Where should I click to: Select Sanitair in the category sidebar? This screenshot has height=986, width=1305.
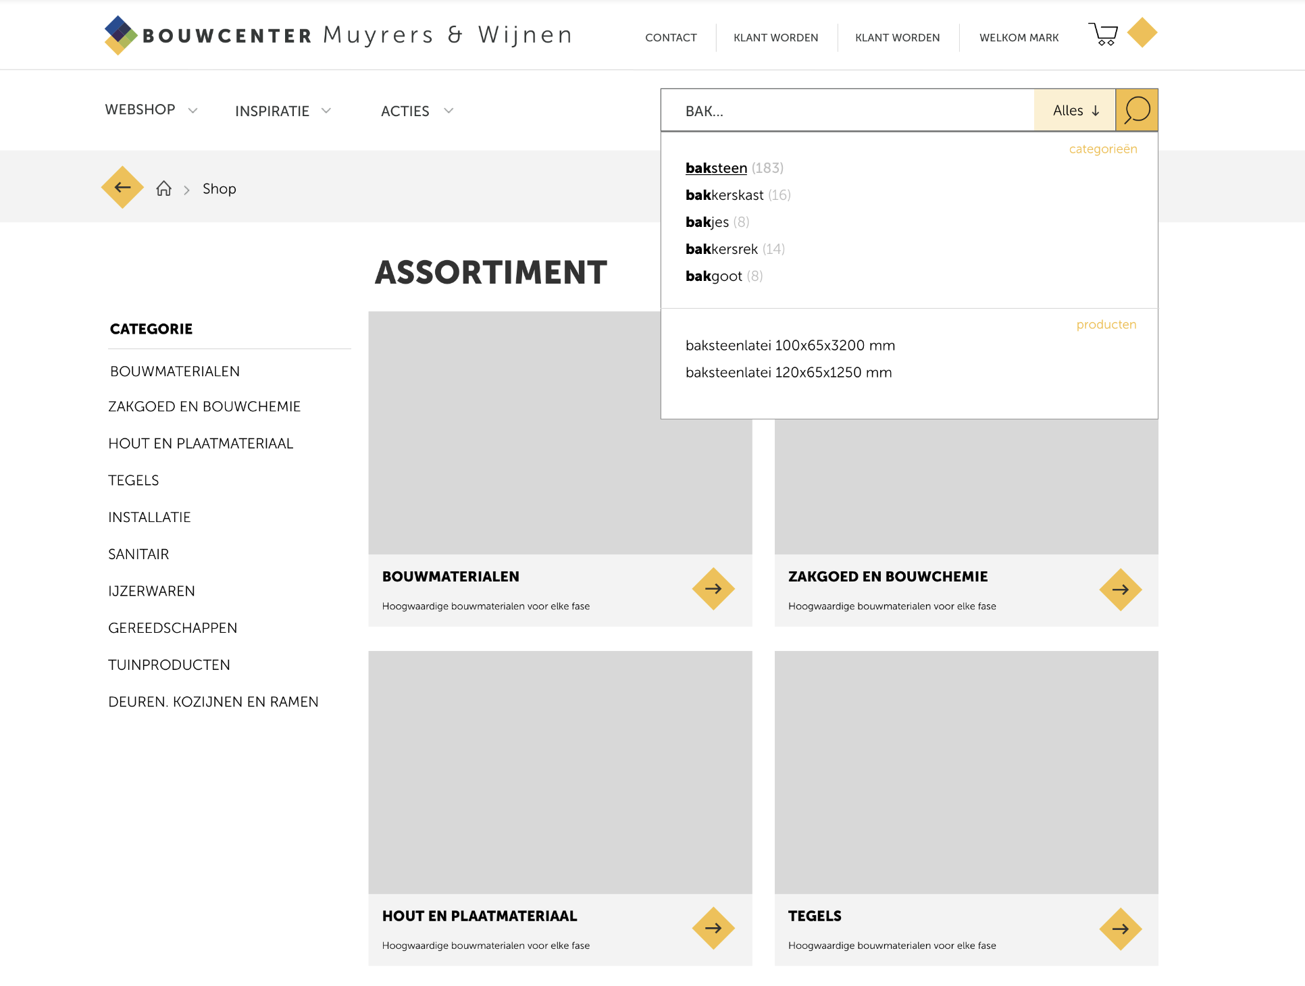pos(138,554)
